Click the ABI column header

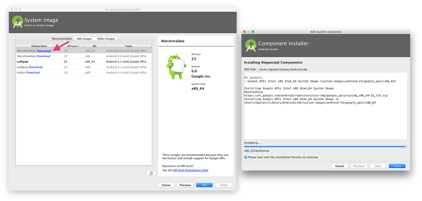coord(94,46)
